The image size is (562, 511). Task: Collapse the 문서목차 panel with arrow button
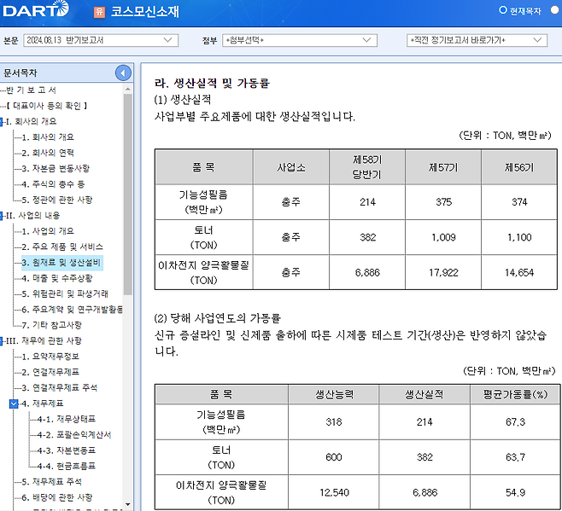click(x=124, y=73)
